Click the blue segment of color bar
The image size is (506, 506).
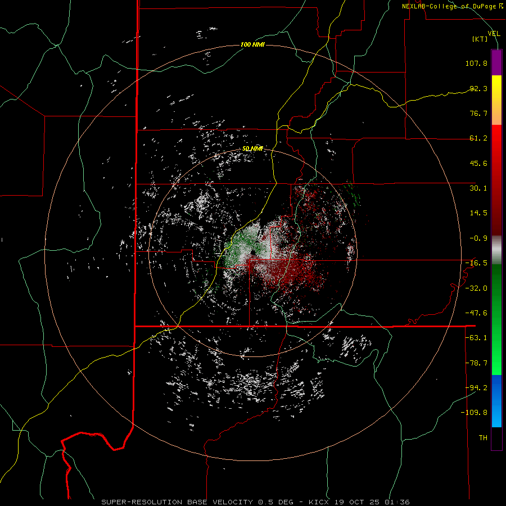[496, 401]
